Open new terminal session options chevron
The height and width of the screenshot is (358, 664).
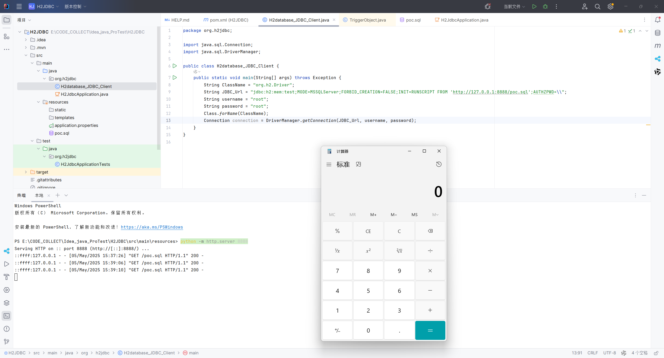[66, 195]
